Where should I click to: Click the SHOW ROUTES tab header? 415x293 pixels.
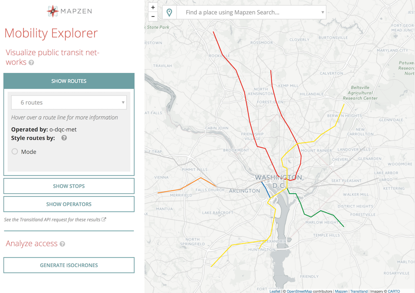[69, 81]
